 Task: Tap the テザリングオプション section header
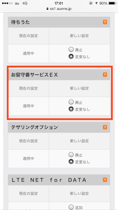(x=59, y=127)
